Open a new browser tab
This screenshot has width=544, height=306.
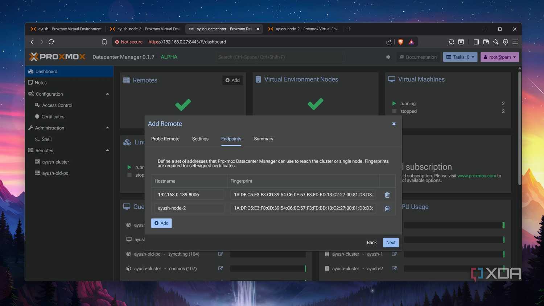[349, 29]
